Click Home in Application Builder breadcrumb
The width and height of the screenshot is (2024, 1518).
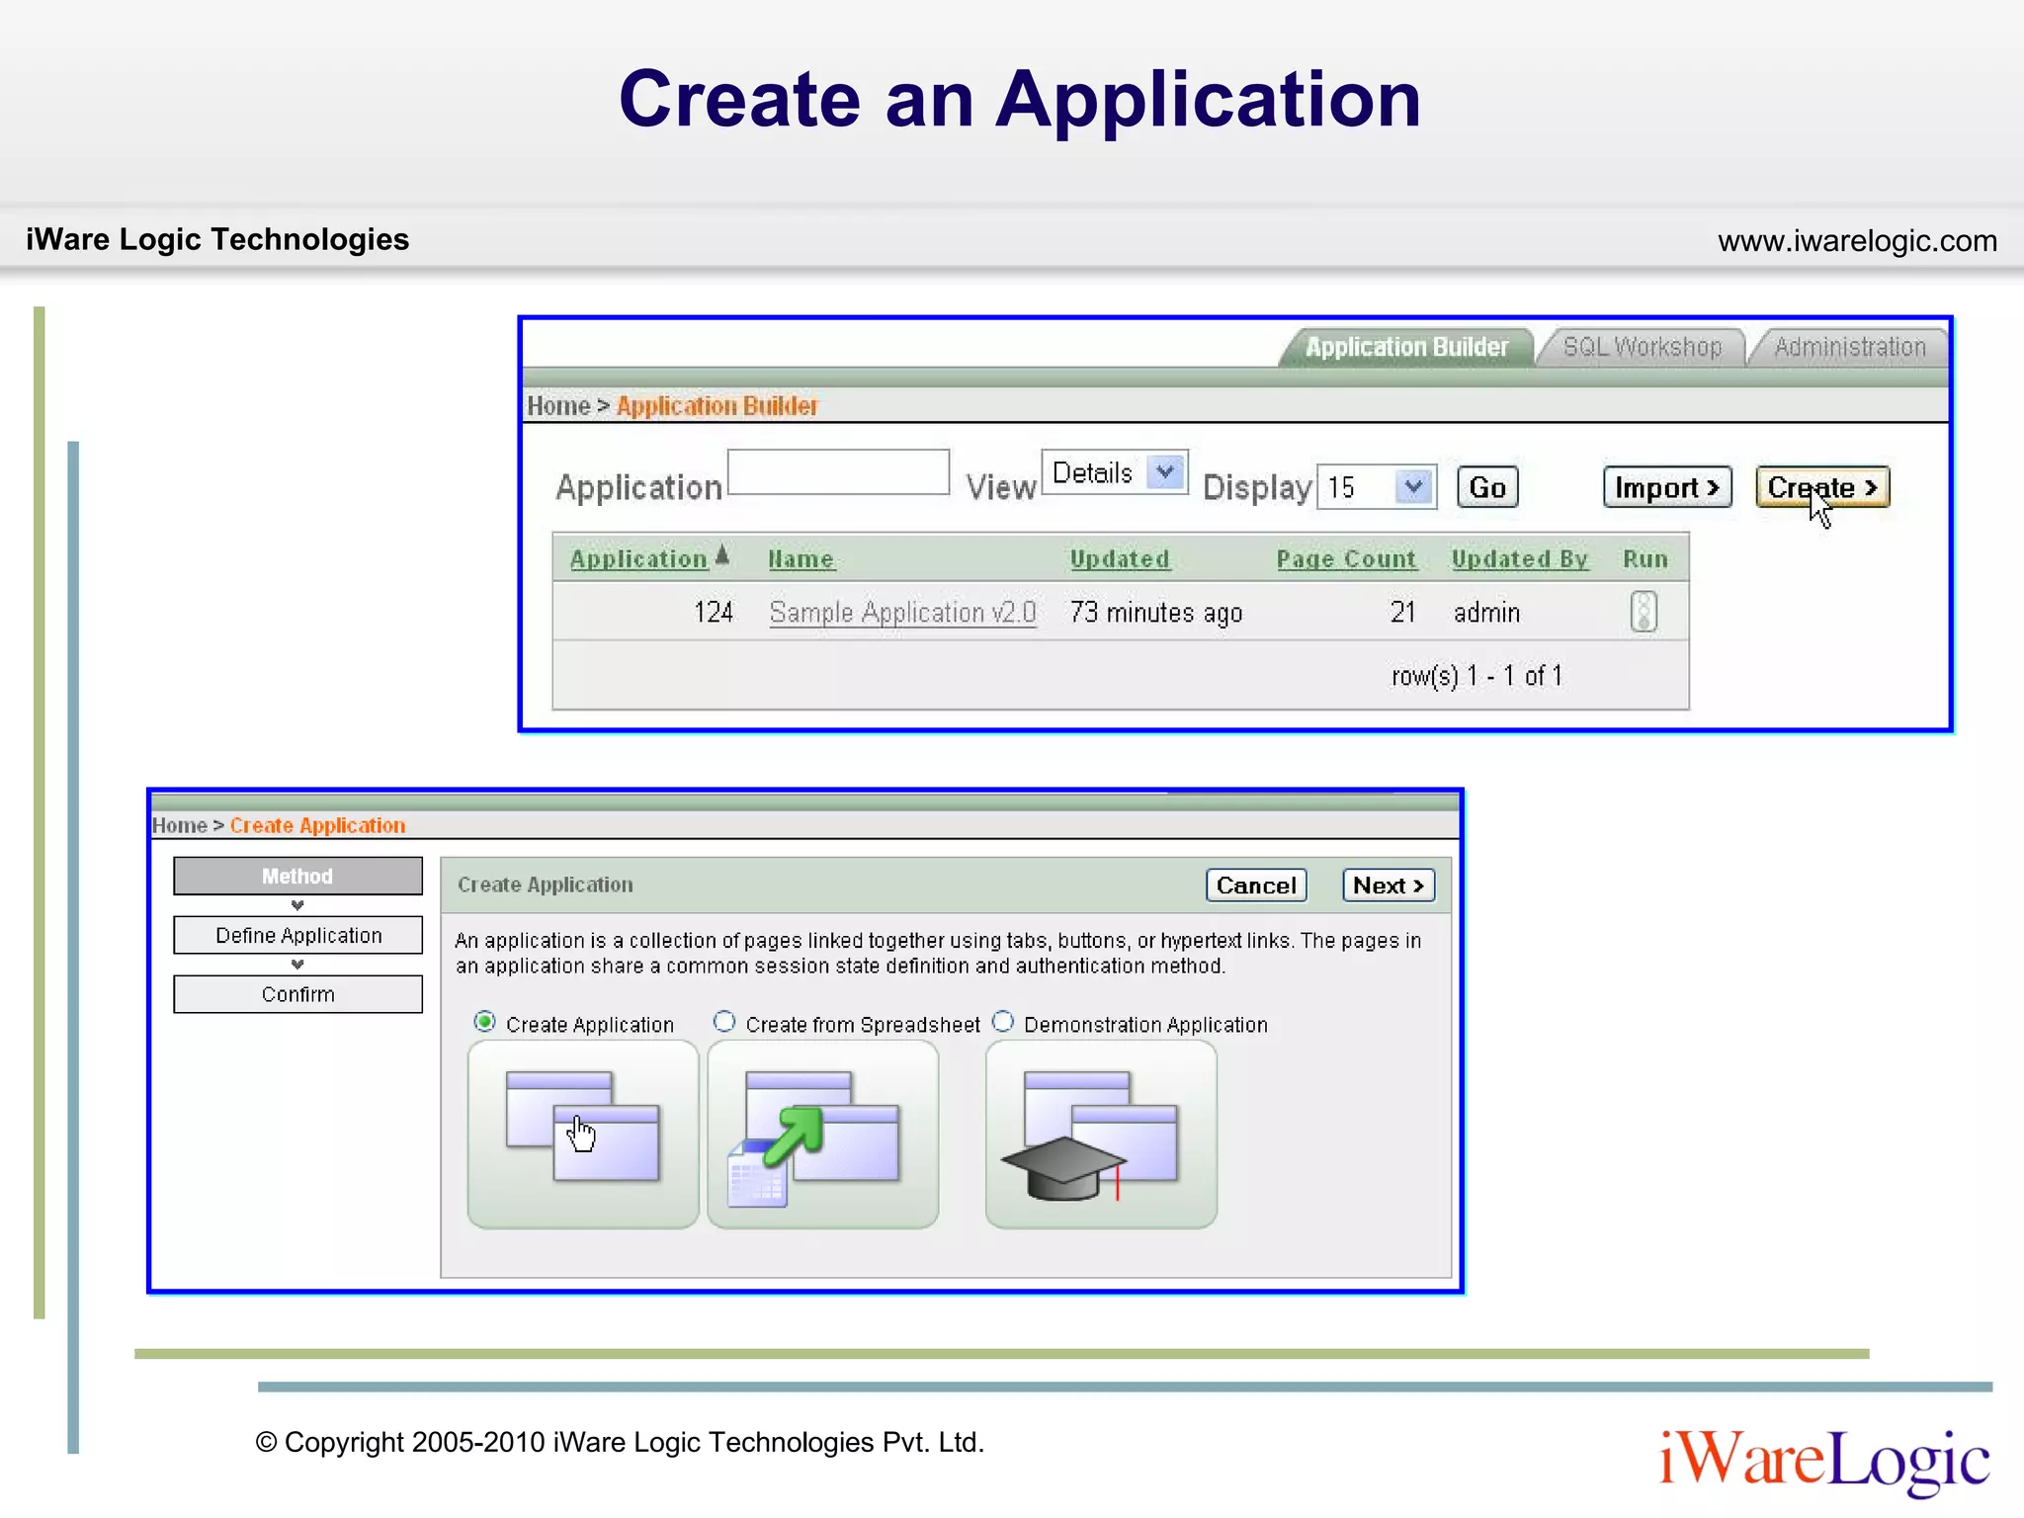(558, 406)
